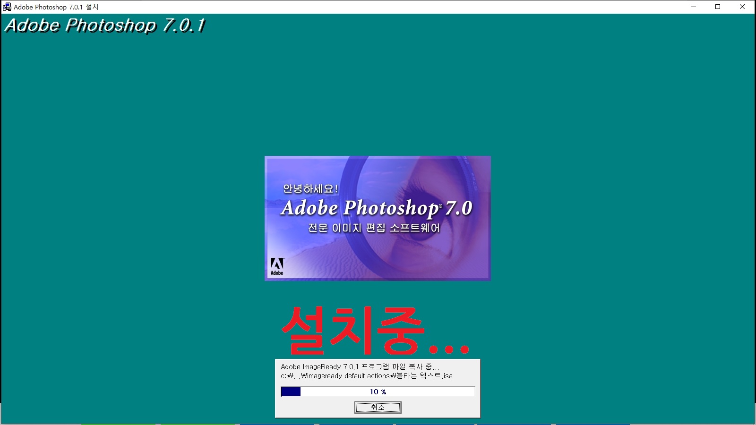
Task: Click the installer setup icon in the title bar
Action: [7, 7]
